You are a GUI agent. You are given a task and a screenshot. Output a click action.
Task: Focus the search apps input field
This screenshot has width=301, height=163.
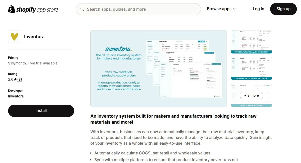(138, 9)
